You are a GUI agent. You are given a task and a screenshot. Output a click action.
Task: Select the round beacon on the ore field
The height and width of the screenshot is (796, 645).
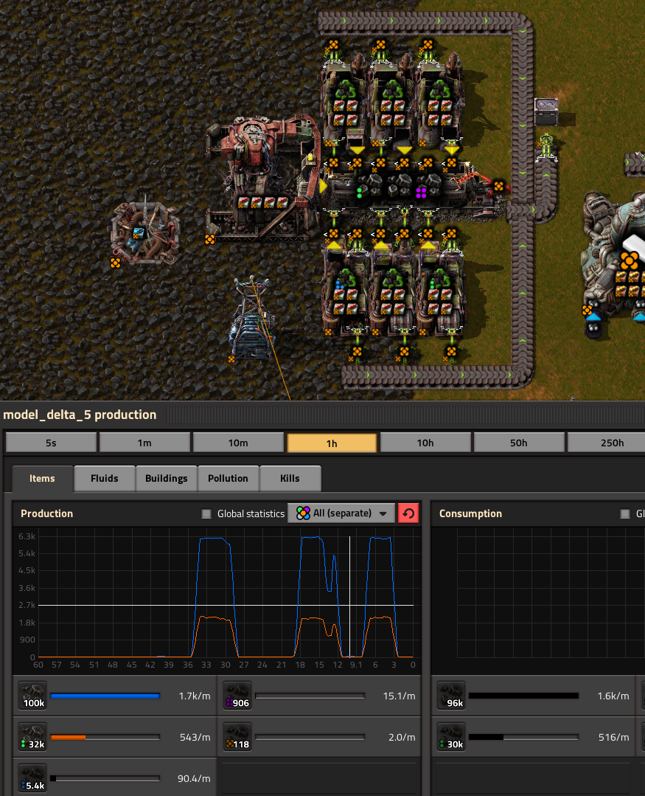coord(145,232)
